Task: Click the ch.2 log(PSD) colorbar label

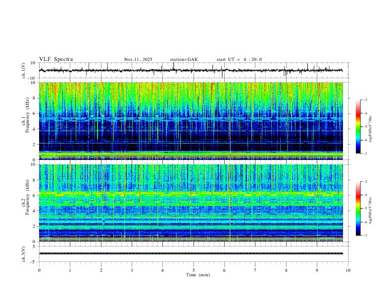Action: pyautogui.click(x=371, y=210)
